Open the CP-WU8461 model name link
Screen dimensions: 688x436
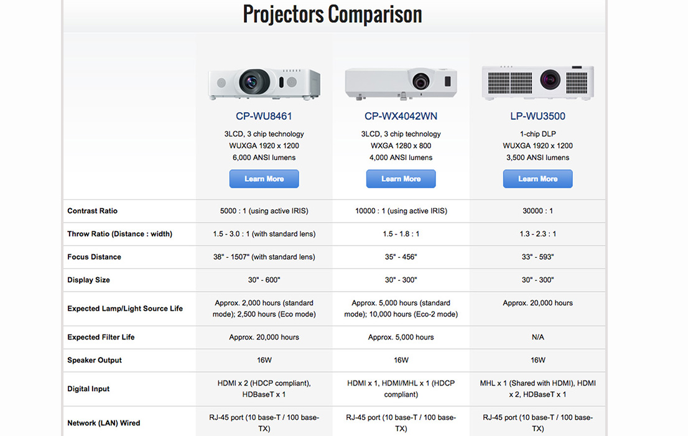[x=264, y=116]
